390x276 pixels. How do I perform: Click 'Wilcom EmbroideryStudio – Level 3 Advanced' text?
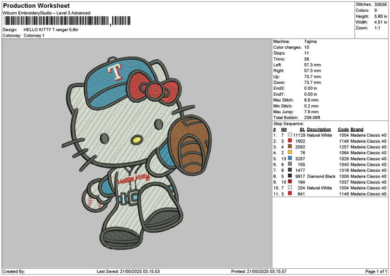coord(47,13)
